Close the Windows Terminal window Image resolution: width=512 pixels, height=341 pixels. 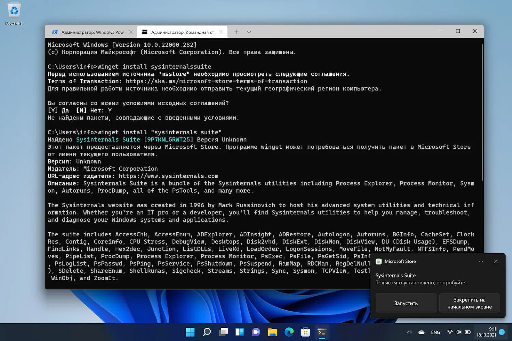[475, 31]
